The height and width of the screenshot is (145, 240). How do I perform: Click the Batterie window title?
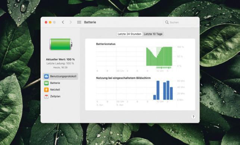tap(90, 22)
